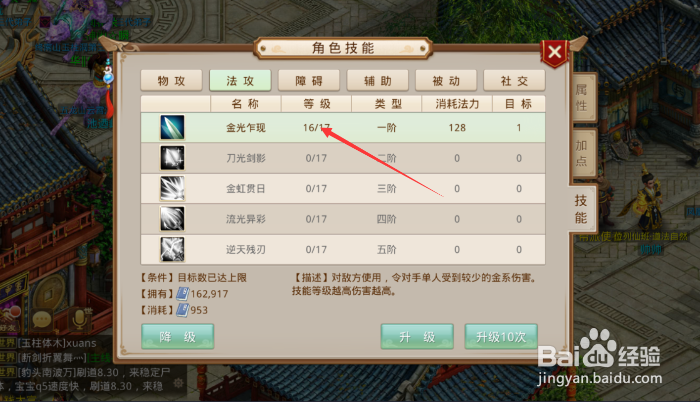Open chat settings gear icon
Image resolution: width=700 pixels, height=402 pixels.
pos(179,383)
